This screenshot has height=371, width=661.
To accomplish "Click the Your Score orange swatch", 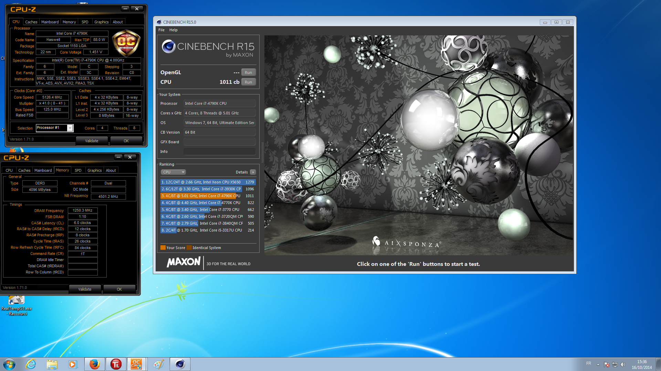I will [x=163, y=248].
